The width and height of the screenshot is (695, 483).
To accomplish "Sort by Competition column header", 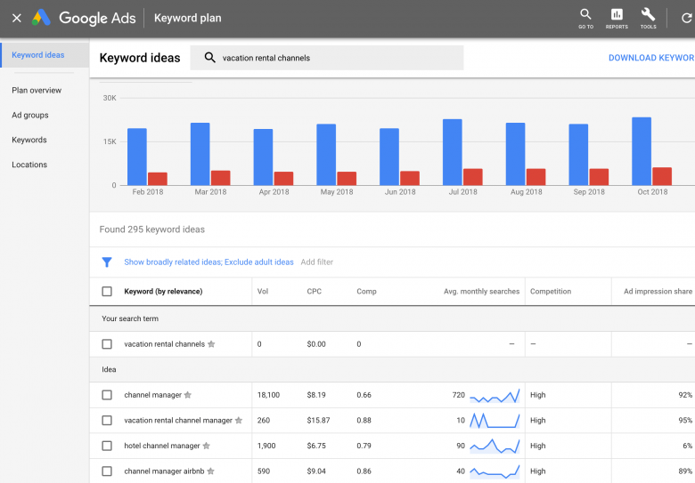I will (x=551, y=292).
